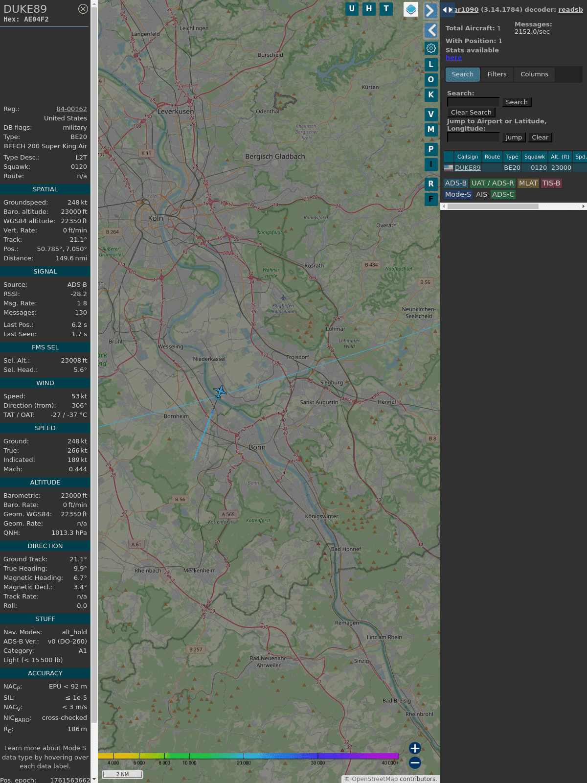Click the DUKE89 aircraft icon on map
Image resolution: width=587 pixels, height=783 pixels.
(x=220, y=391)
